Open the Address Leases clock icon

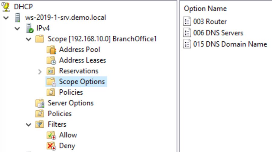[51, 60]
